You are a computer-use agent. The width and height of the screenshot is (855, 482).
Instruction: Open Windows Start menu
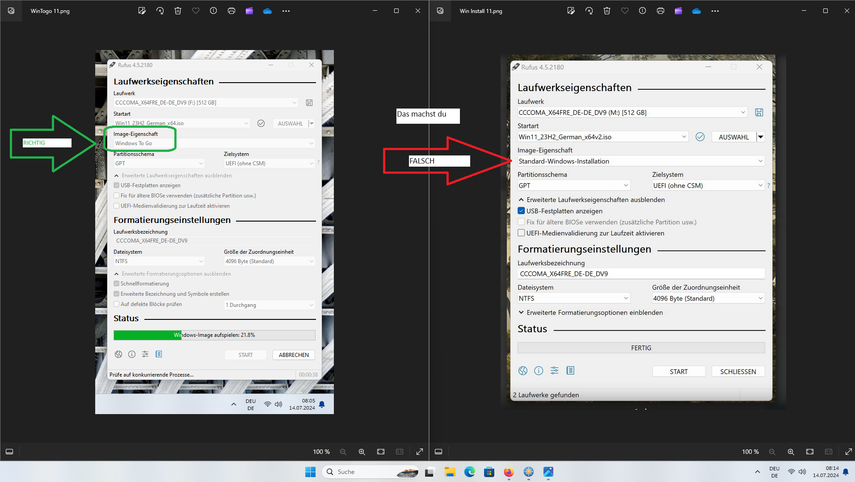[310, 472]
